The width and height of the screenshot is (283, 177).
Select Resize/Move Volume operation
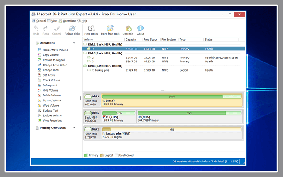pyautogui.click(x=55, y=50)
